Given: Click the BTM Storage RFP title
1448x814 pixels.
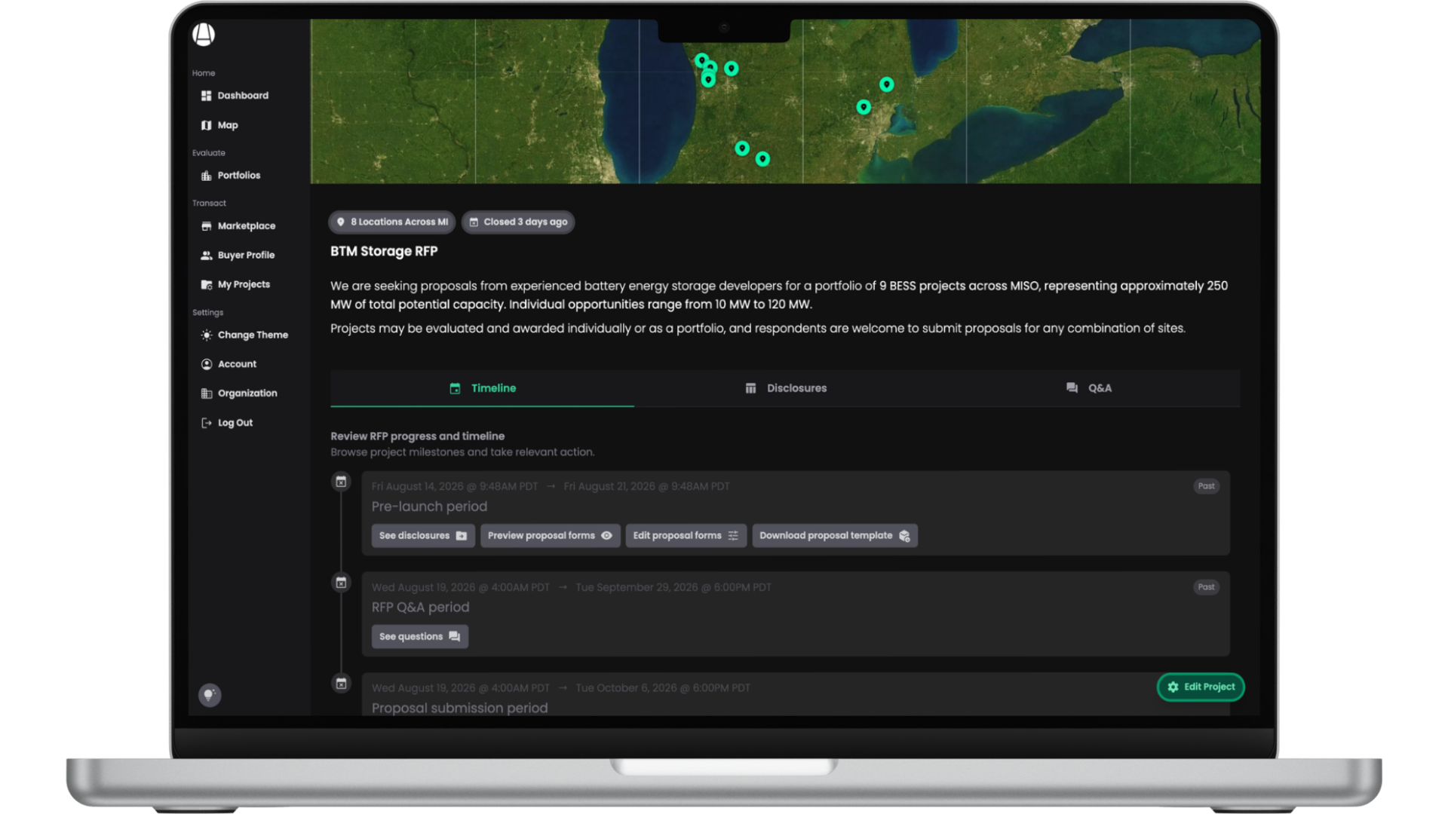Looking at the screenshot, I should click(384, 252).
